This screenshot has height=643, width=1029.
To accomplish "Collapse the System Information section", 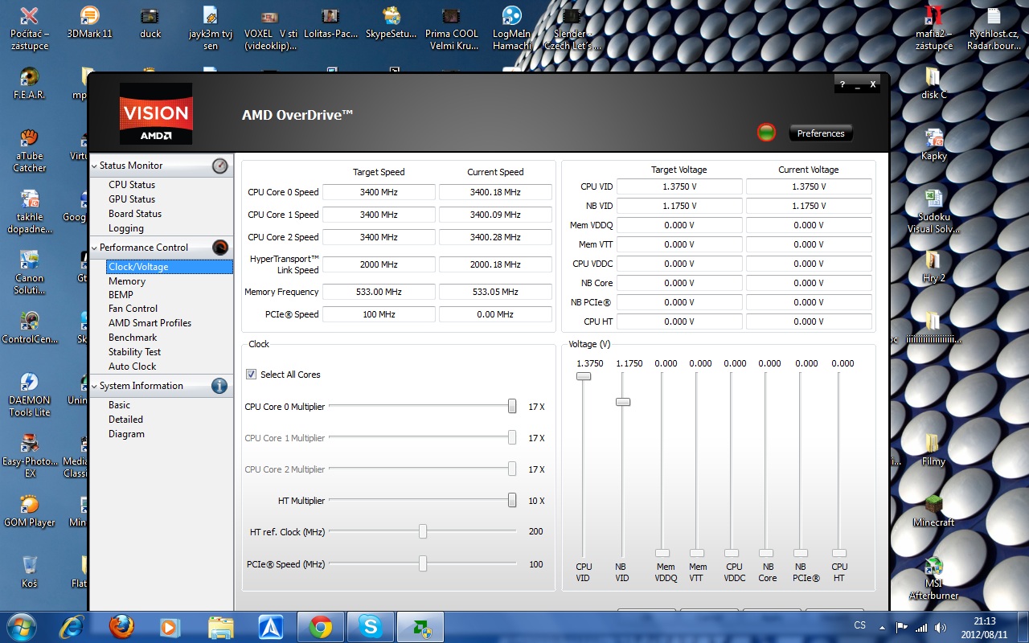I will 94,386.
